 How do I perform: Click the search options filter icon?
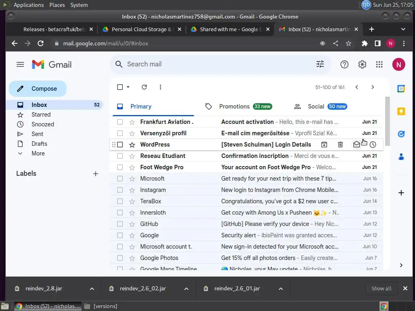(x=320, y=64)
